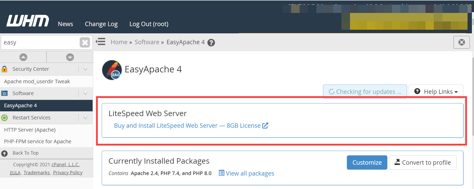Clear the sidebar search with X icon
The width and height of the screenshot is (474, 189).
(x=85, y=42)
